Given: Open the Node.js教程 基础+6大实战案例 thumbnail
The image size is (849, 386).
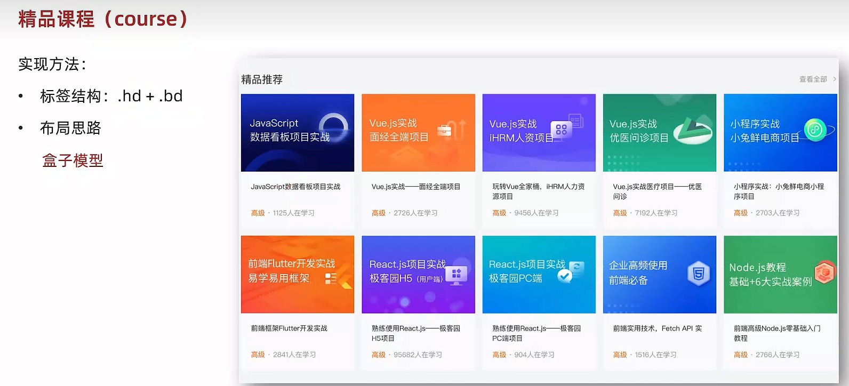Looking at the screenshot, I should tap(780, 275).
